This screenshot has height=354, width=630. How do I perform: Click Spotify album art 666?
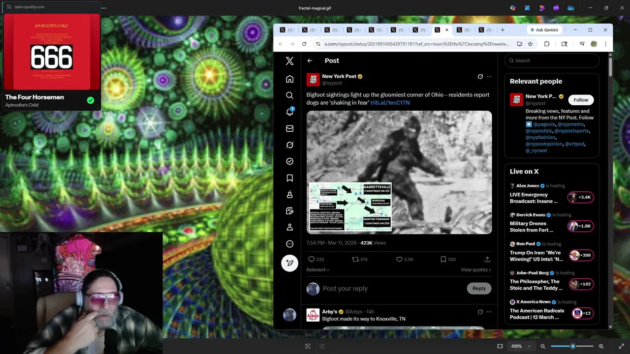click(x=52, y=52)
